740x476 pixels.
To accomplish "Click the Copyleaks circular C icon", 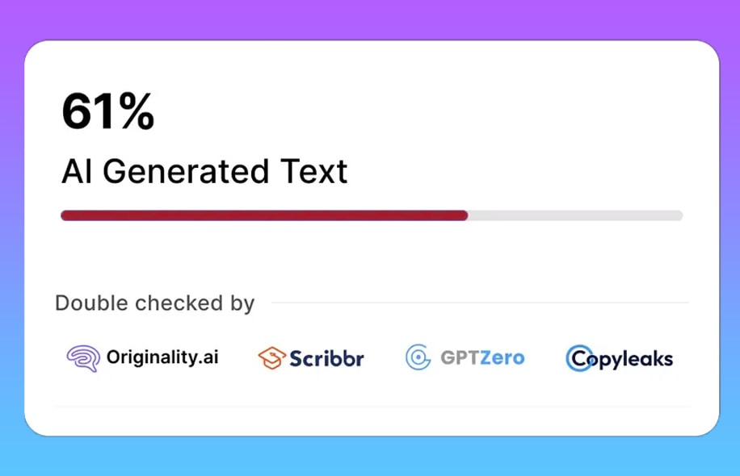I will click(x=578, y=358).
